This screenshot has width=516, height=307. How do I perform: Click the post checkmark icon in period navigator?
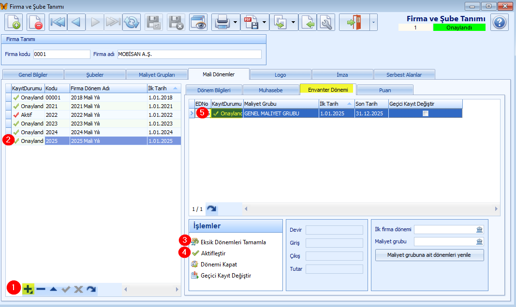point(66,289)
